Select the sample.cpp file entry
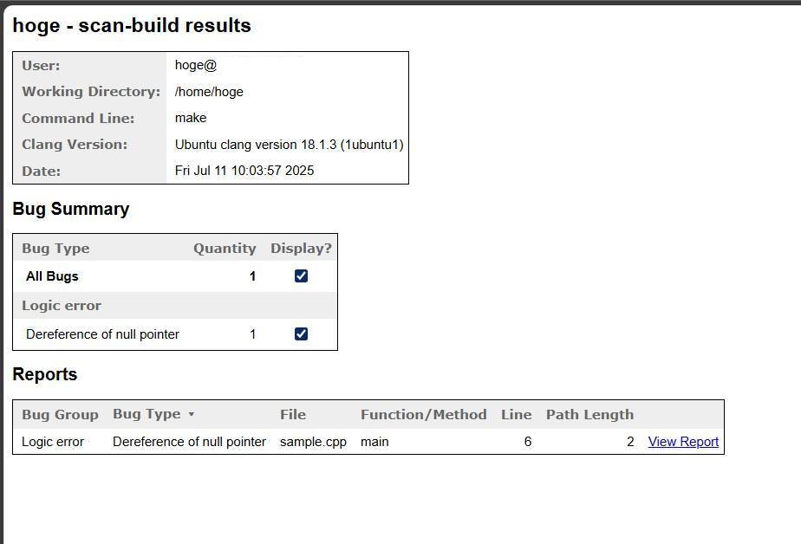The width and height of the screenshot is (801, 544). coord(313,442)
